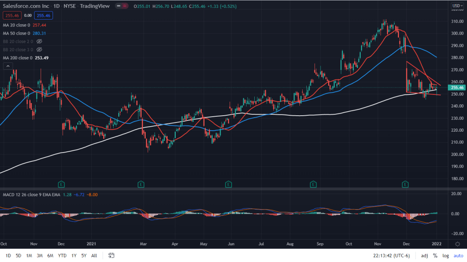This screenshot has width=467, height=262.
Task: Toggle log scale on the price axis
Action: tap(446, 256)
